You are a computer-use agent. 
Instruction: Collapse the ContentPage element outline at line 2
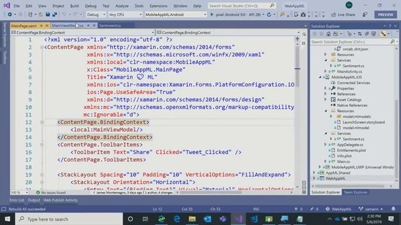pos(42,47)
